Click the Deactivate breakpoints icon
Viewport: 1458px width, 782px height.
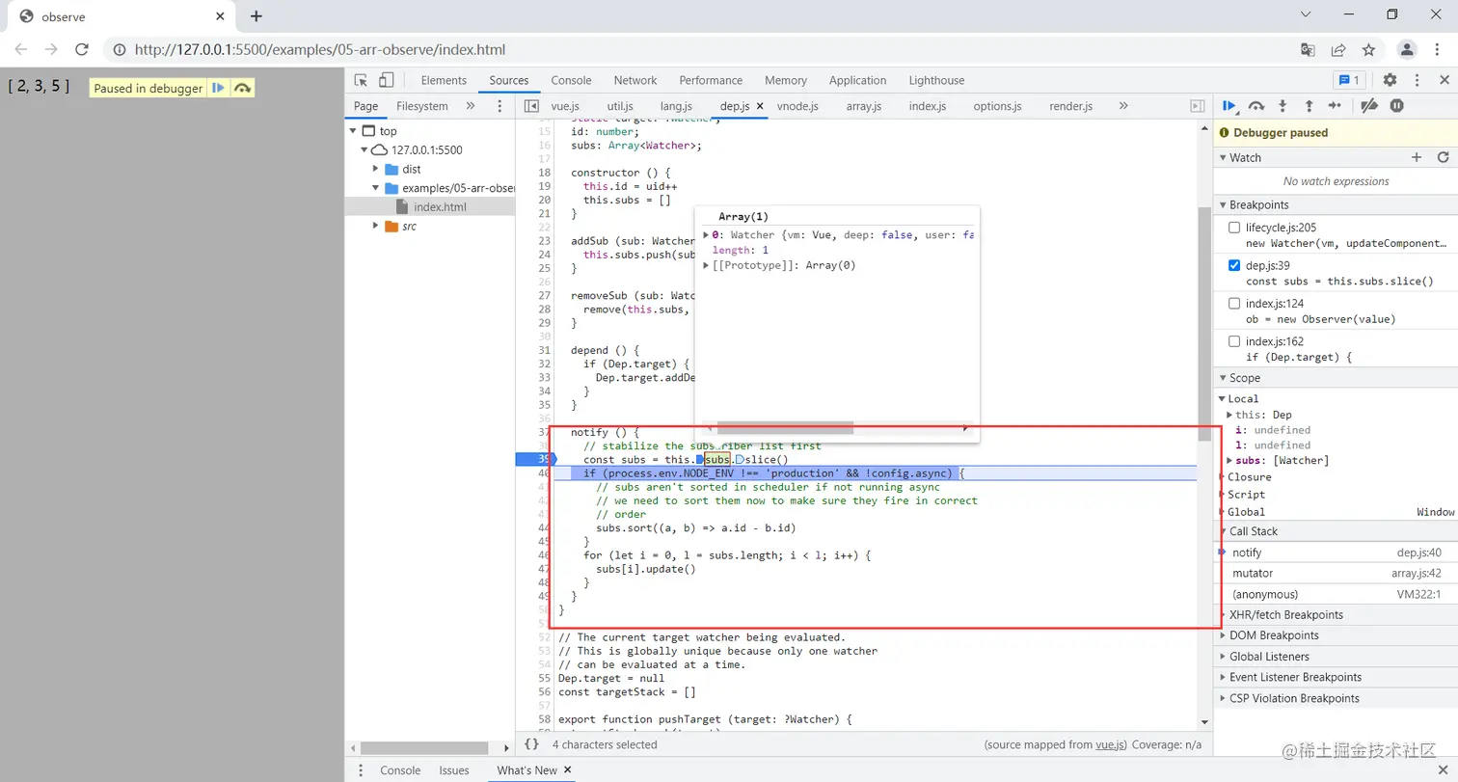click(x=1369, y=106)
